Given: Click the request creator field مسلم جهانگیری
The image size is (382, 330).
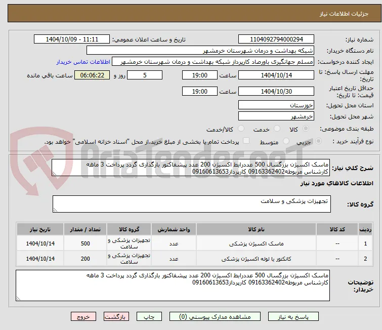Looking at the screenshot, I should [x=213, y=62].
